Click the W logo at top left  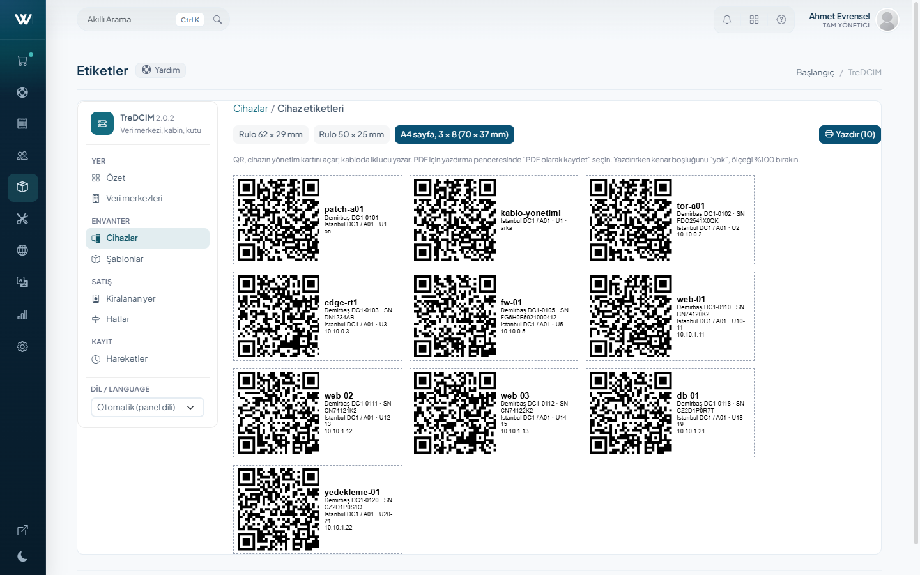click(23, 19)
